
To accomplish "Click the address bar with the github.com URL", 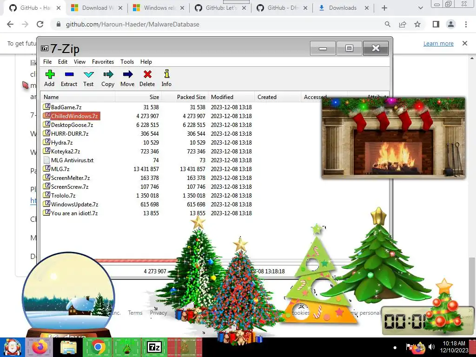I will coord(132,24).
